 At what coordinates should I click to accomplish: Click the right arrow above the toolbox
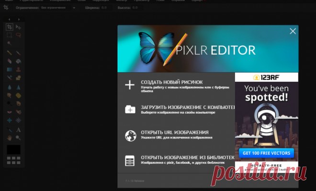coord(19,19)
